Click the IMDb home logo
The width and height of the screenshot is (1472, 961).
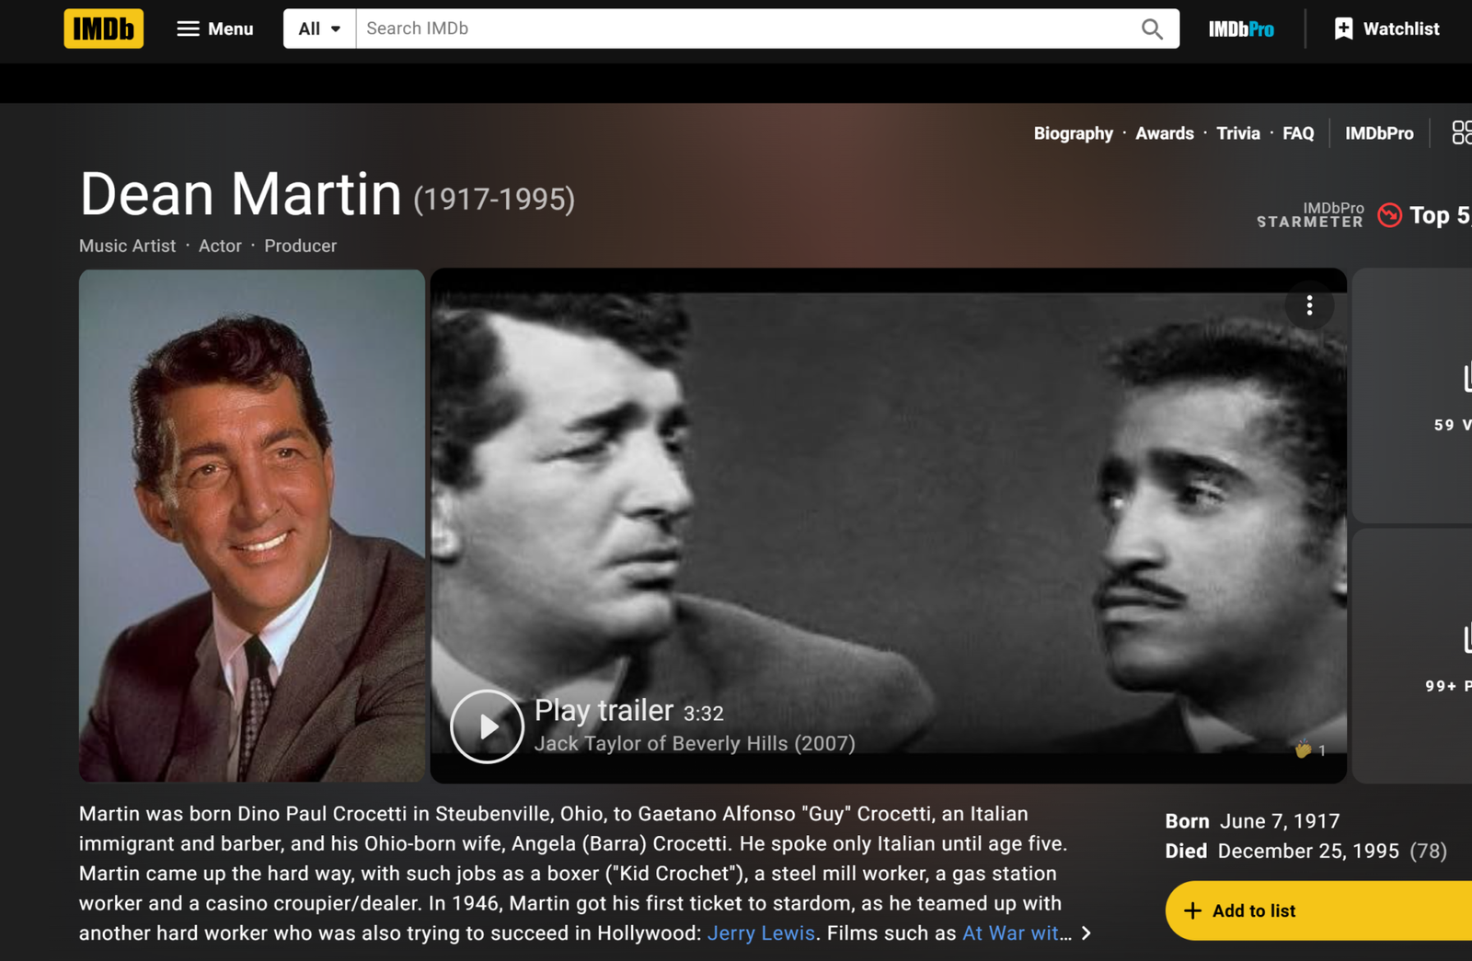(x=103, y=29)
